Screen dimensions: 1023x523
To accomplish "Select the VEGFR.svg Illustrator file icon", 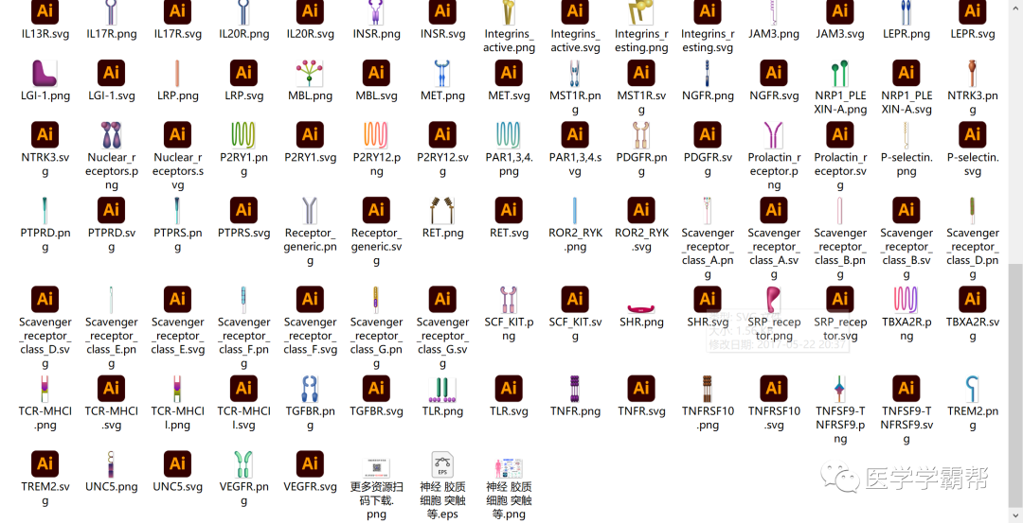I will [310, 463].
